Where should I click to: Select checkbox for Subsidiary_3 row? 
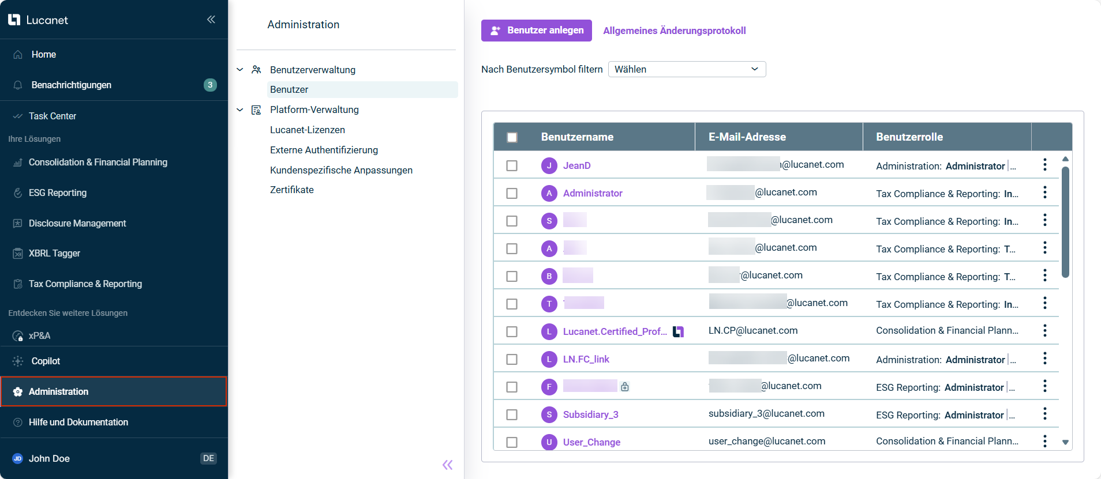(512, 414)
